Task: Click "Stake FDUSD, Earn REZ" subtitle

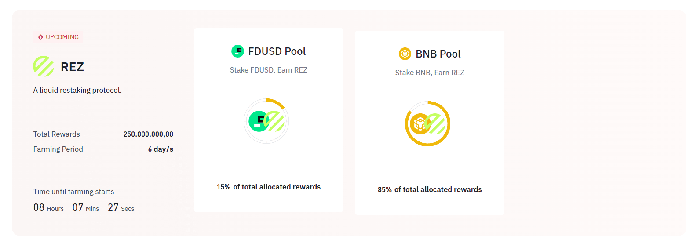Action: click(x=268, y=70)
